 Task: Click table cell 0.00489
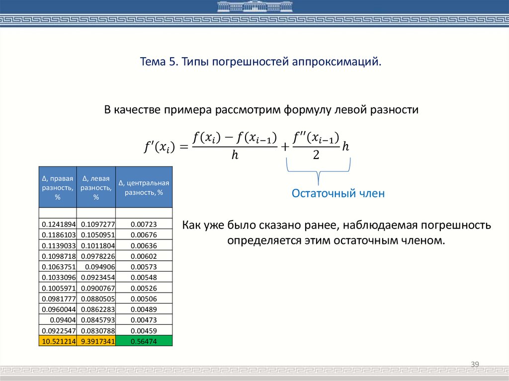tap(144, 309)
